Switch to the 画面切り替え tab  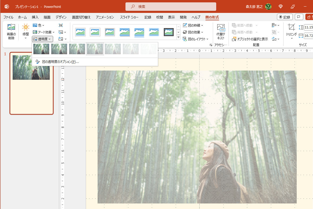tap(81, 17)
